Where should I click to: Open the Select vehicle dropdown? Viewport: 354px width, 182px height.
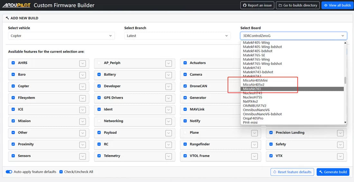(61, 36)
